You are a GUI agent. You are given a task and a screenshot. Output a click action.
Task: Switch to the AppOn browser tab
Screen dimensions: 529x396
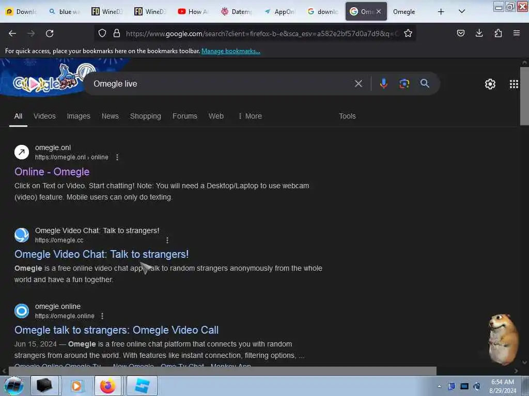click(x=279, y=12)
